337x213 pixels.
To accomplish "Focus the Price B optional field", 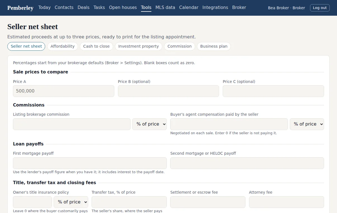I will click(168, 91).
